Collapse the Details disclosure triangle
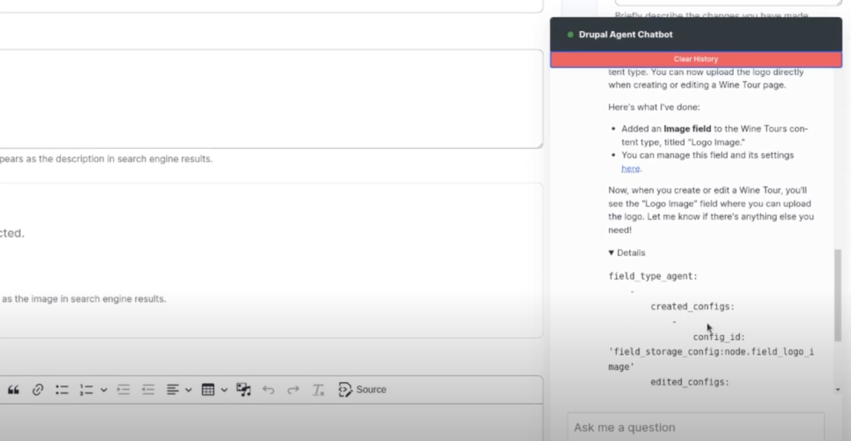This screenshot has height=441, width=851. (x=611, y=253)
